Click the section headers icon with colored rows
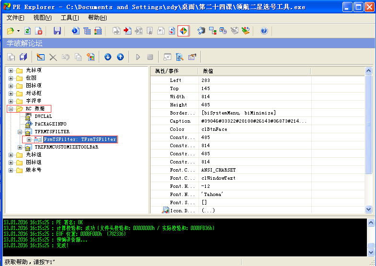The width and height of the screenshot is (376, 266). tap(98, 31)
